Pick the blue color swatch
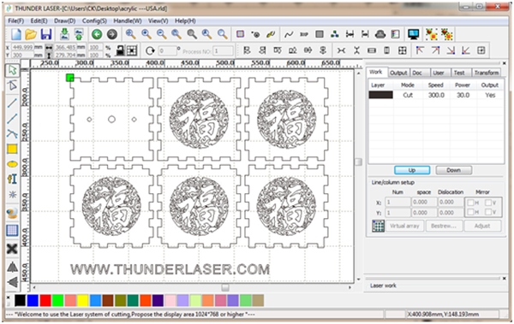This screenshot has height=324, width=514. 33,300
